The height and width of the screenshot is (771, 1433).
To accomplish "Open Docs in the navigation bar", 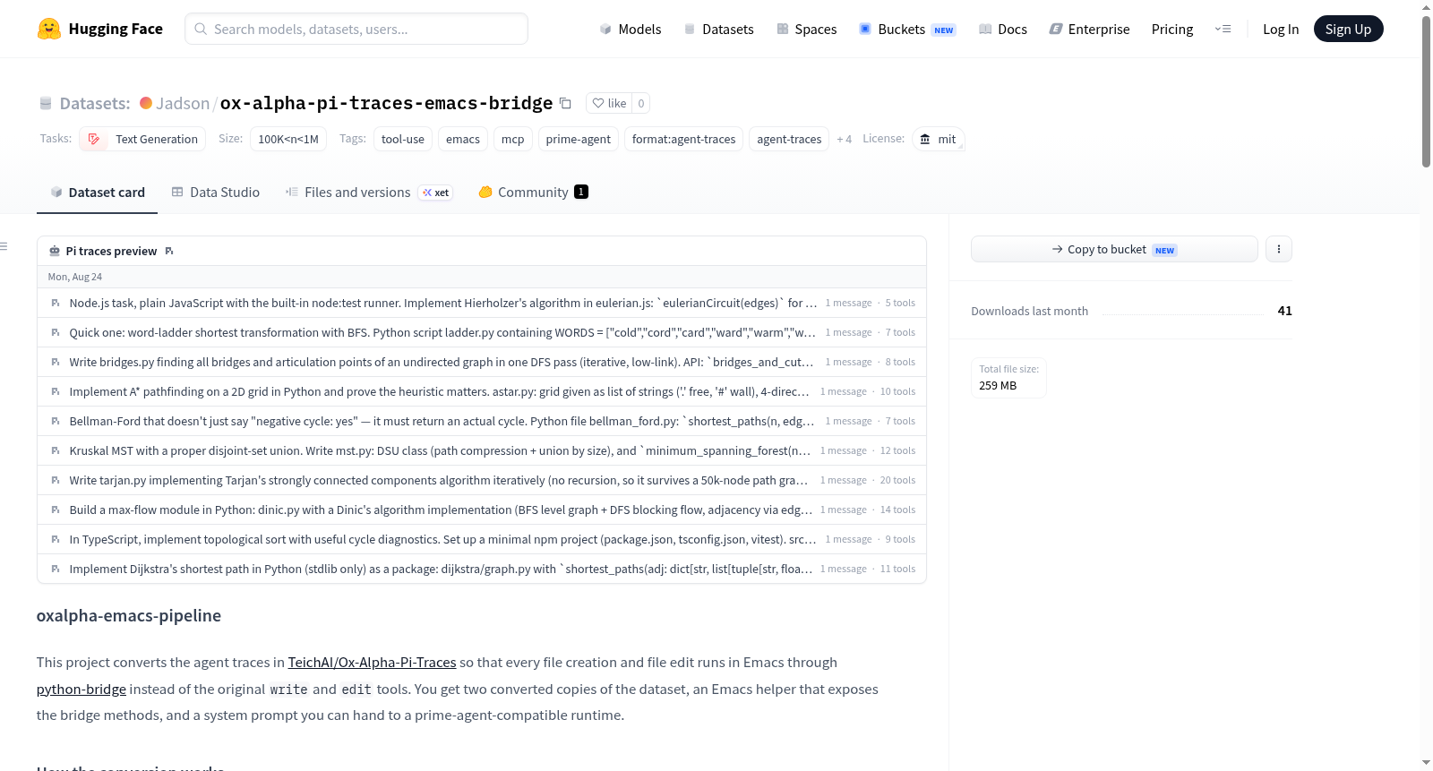I will point(1002,29).
